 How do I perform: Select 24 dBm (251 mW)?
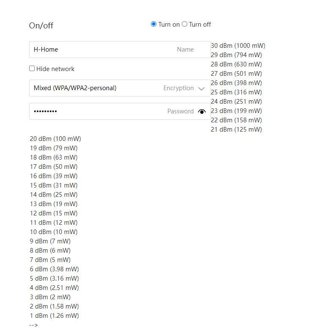tap(236, 102)
